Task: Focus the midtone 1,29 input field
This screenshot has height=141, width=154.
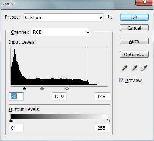Action: pos(59,97)
